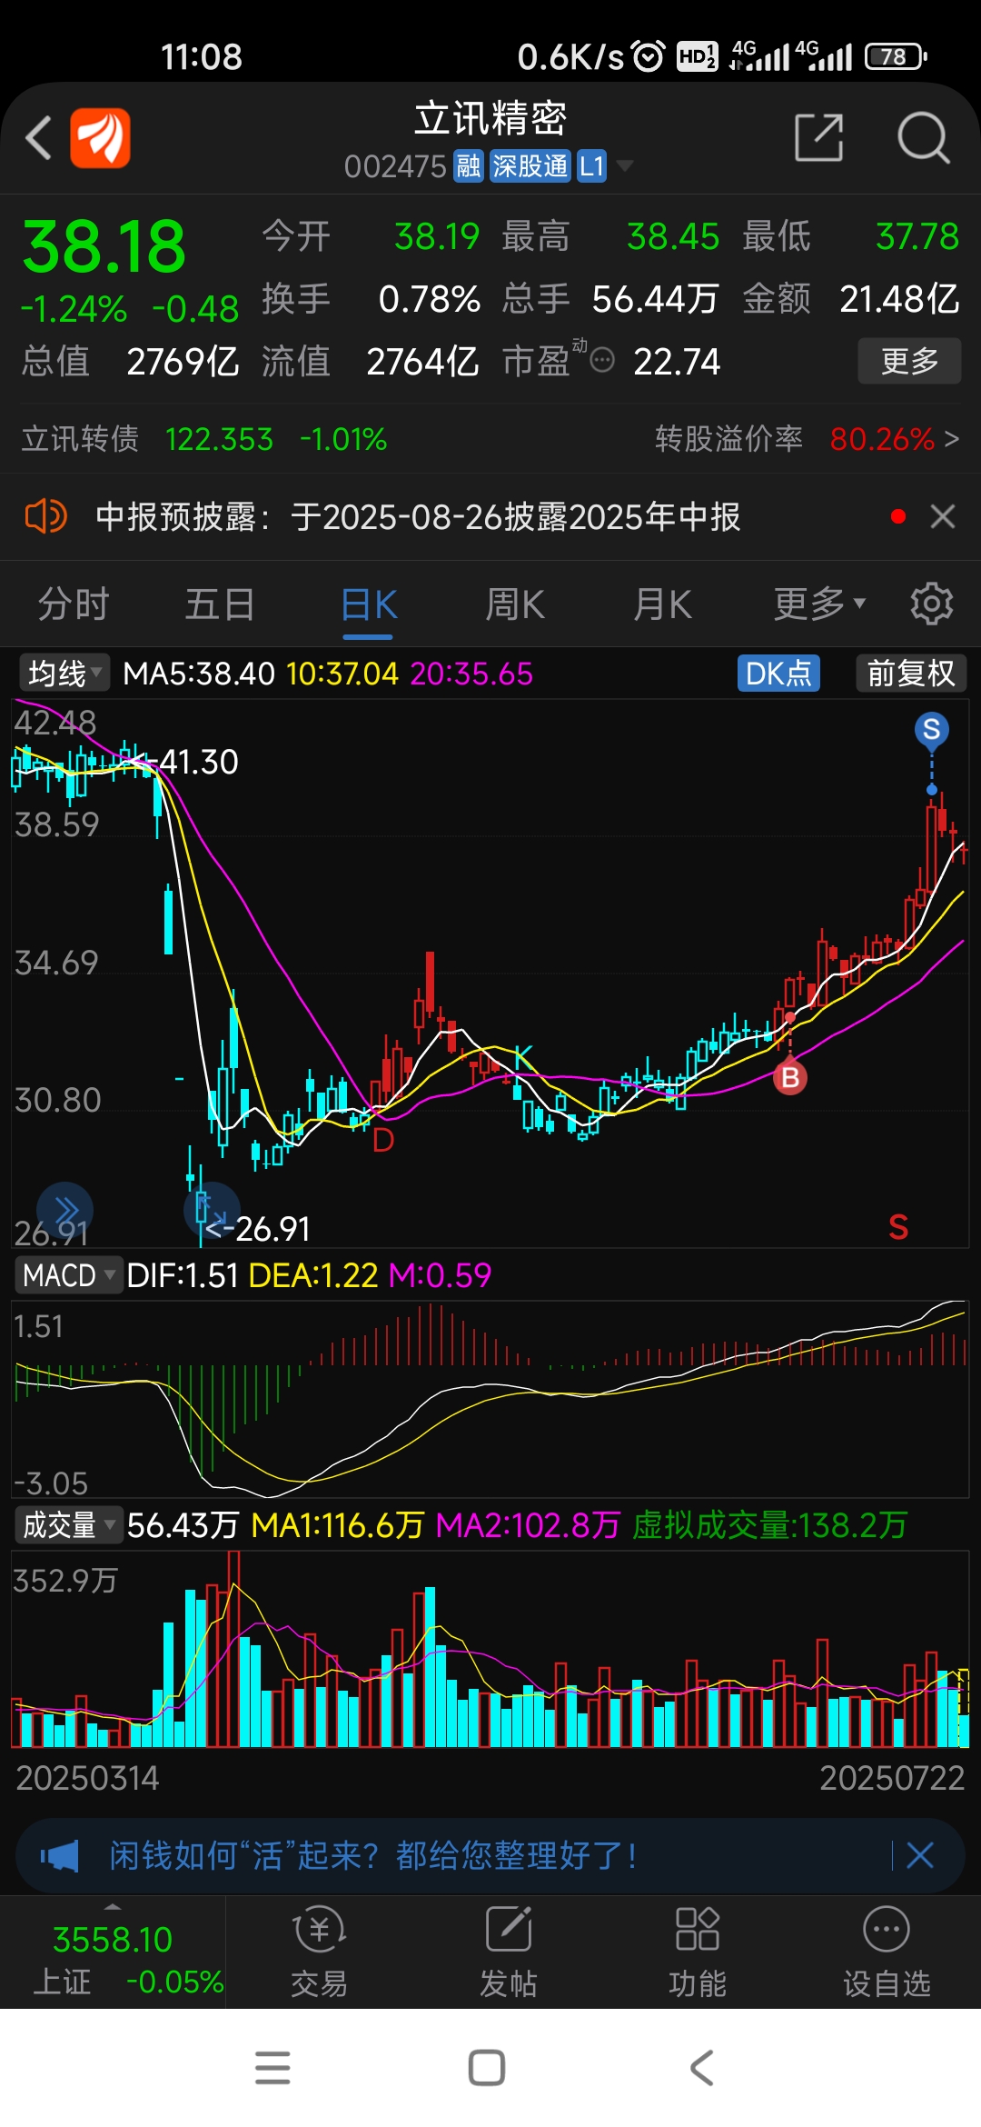This screenshot has height=2127, width=981.
Task: Expand the 更多 chart period dropdown
Action: point(819,604)
